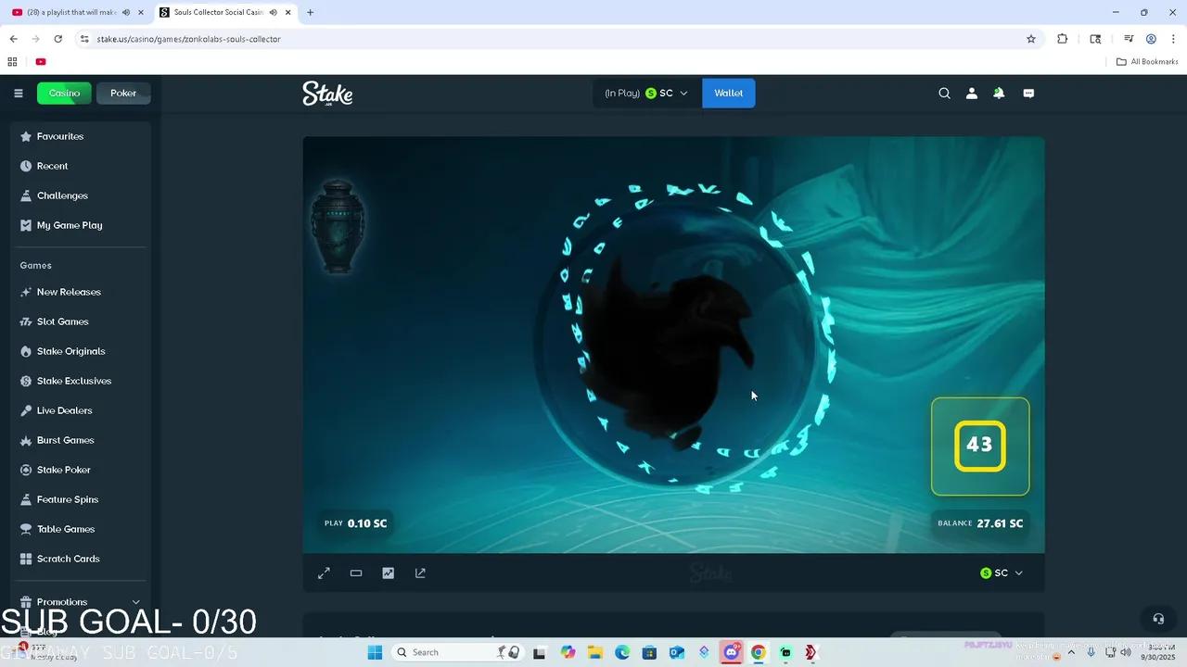
Task: Click the yellow 43 counter button
Action: [x=980, y=446]
